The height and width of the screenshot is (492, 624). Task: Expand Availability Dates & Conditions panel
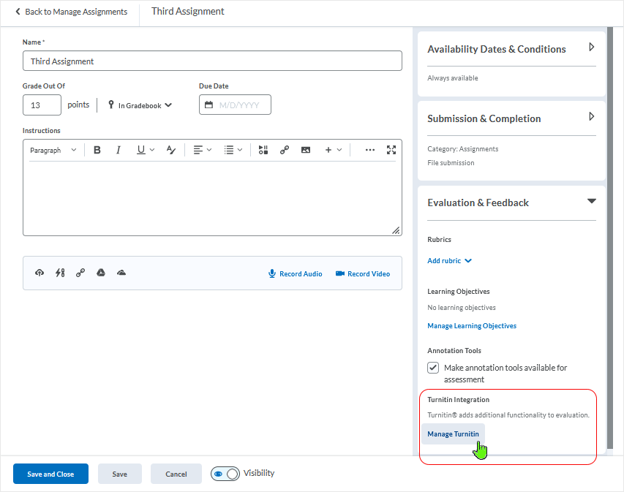pyautogui.click(x=592, y=47)
